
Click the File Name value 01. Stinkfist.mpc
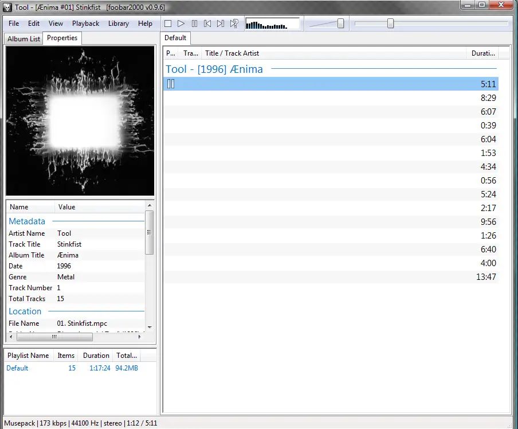tap(82, 323)
